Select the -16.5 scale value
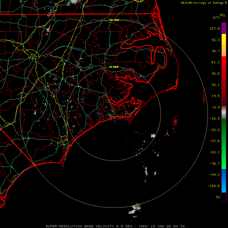228x228 pixels. click(215, 119)
